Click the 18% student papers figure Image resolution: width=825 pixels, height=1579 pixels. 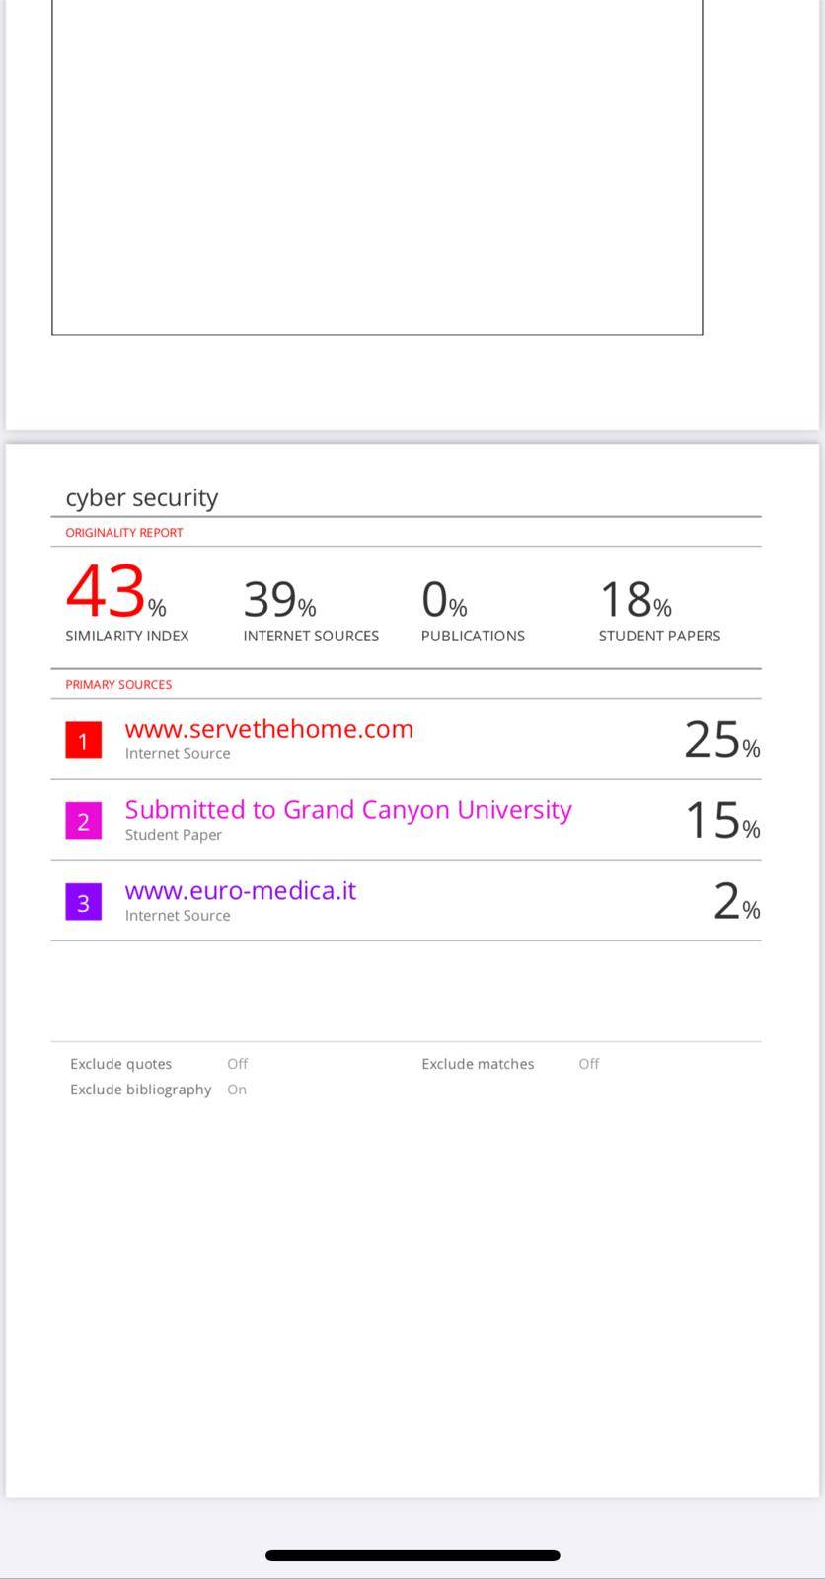click(x=635, y=599)
